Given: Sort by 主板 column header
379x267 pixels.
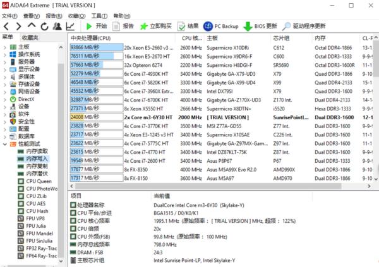Looking at the screenshot, I should click(x=238, y=38).
